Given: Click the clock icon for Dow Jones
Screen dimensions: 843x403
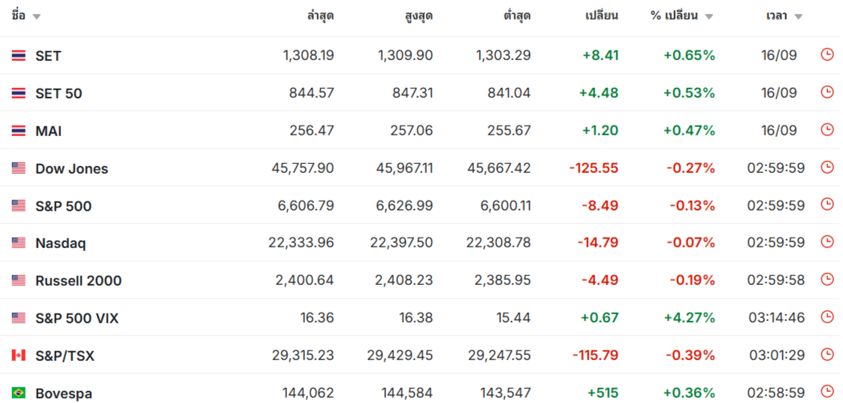Looking at the screenshot, I should 827,168.
